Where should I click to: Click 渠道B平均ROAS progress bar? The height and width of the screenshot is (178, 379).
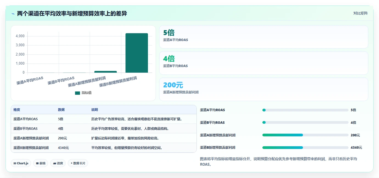305,122
